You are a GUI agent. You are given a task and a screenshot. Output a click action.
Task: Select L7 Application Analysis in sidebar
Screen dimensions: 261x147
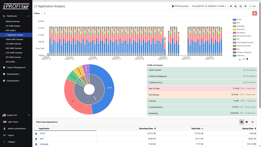coord(16,35)
